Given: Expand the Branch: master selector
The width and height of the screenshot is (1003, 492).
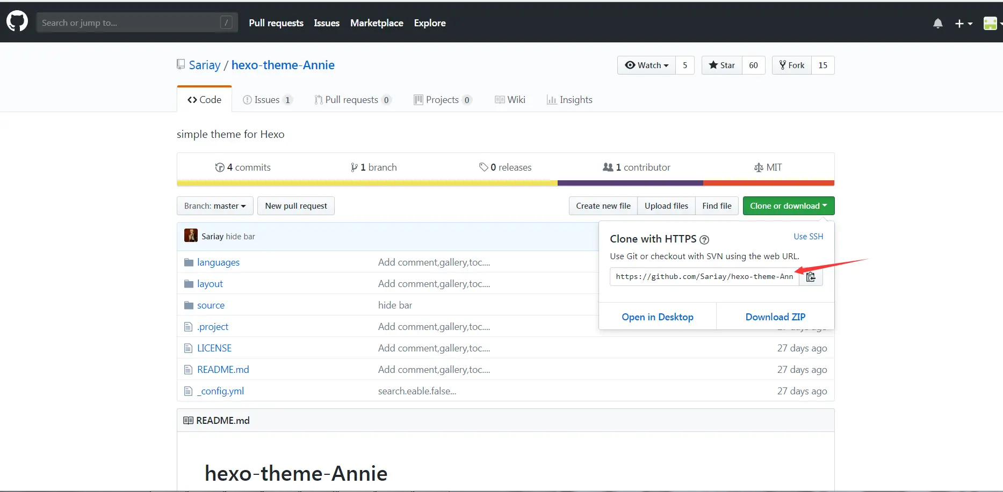Looking at the screenshot, I should point(214,206).
